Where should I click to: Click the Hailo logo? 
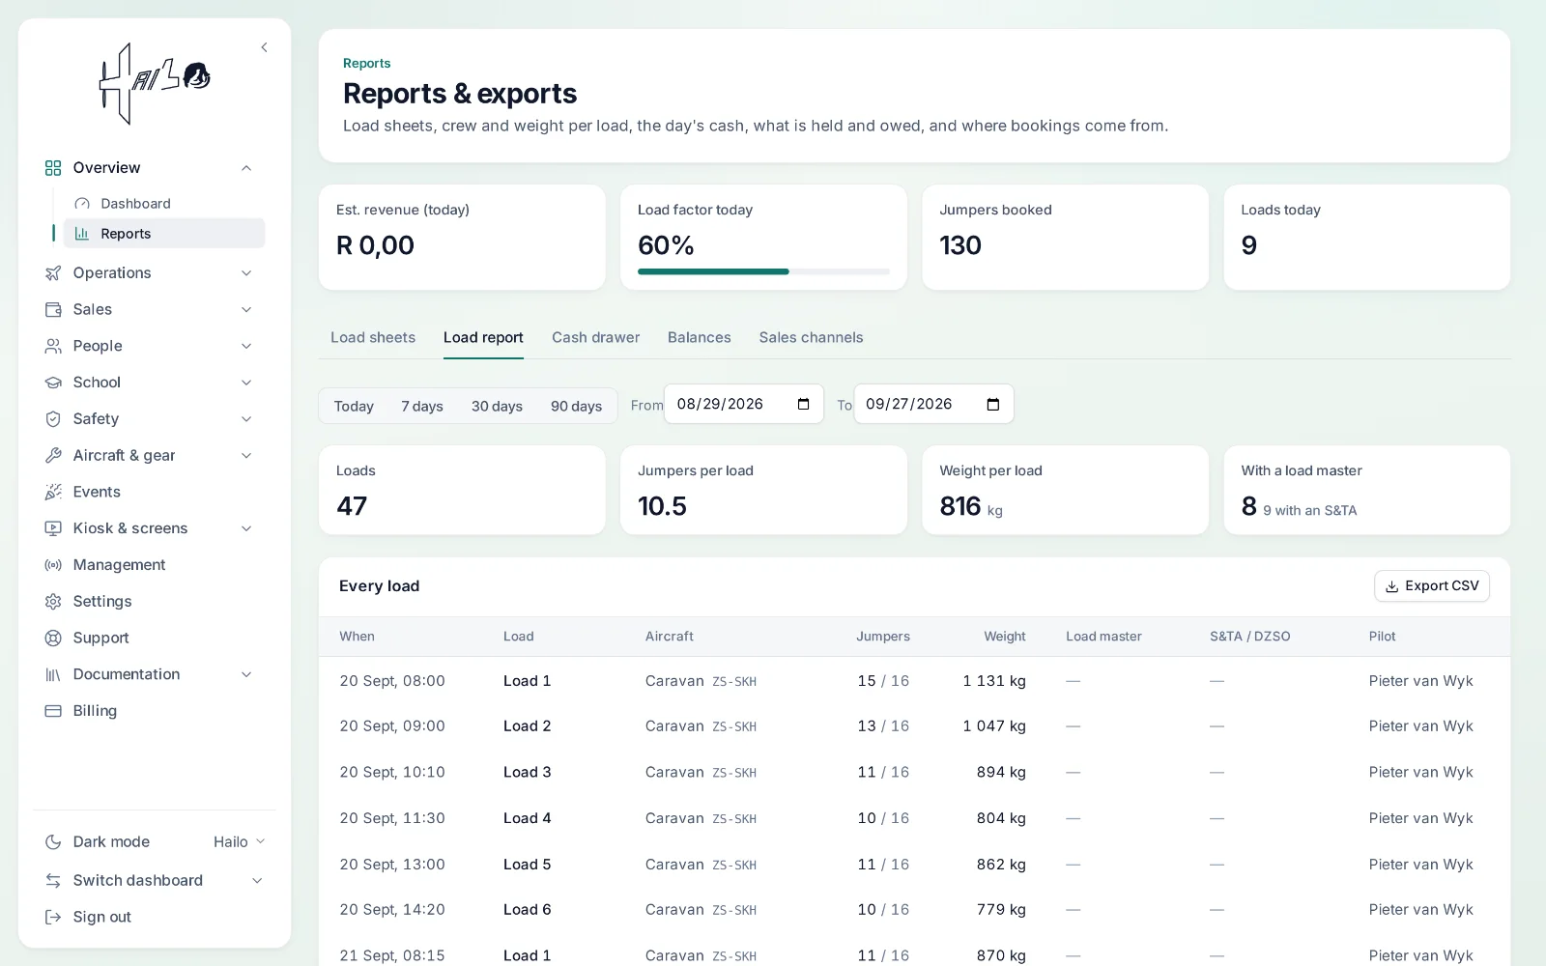155,83
